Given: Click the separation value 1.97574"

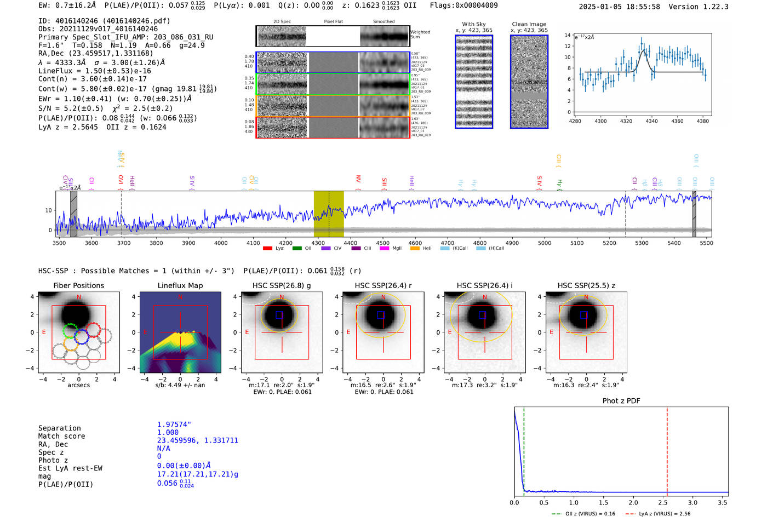Looking at the screenshot, I should click(174, 425).
